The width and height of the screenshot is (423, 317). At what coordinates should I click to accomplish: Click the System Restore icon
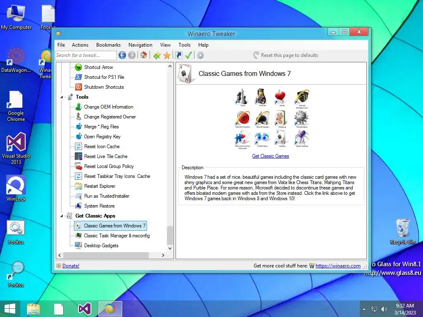click(x=78, y=206)
